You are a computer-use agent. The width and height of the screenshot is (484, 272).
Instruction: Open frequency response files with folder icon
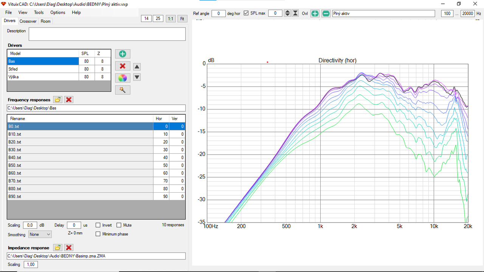pos(57,100)
